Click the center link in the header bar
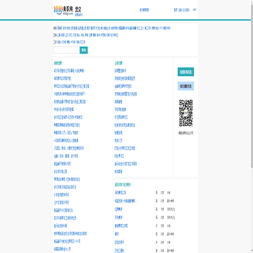Screen dimensions: 253x253 pyautogui.click(x=144, y=10)
